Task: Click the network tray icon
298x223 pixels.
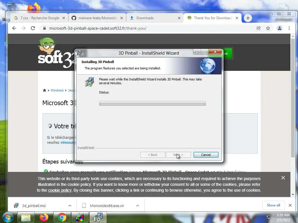Action: click(x=269, y=217)
